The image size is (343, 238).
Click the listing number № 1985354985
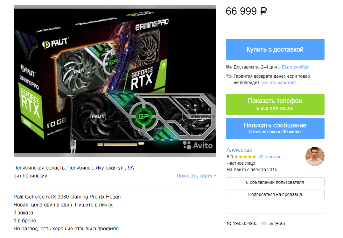coord(242,223)
